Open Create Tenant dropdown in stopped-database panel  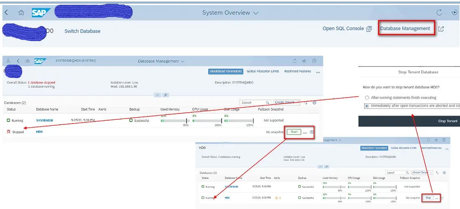pyautogui.click(x=286, y=102)
